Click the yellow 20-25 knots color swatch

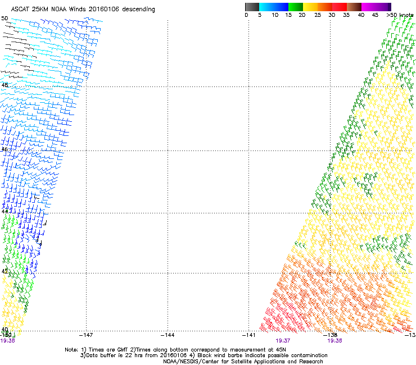click(x=310, y=7)
